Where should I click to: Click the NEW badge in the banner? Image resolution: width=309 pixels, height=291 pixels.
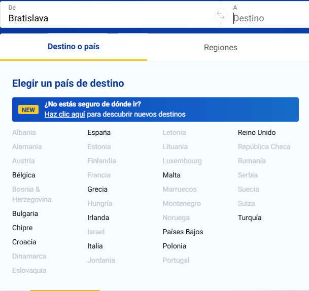click(x=28, y=110)
